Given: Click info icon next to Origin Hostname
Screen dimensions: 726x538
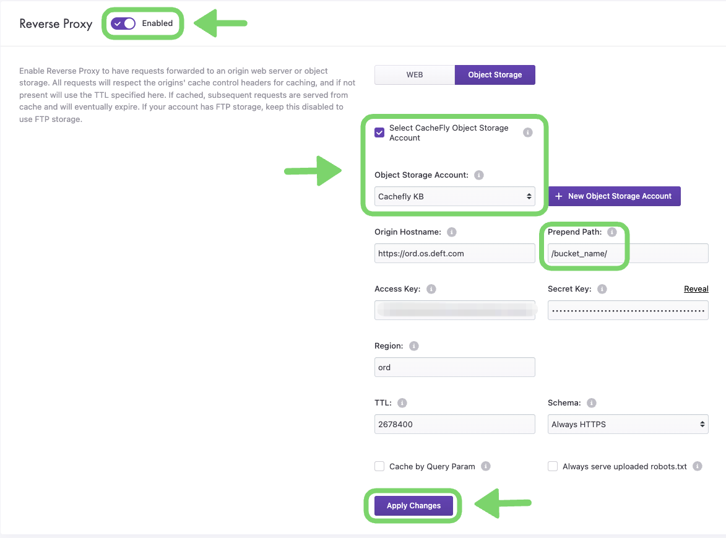Looking at the screenshot, I should click(x=452, y=232).
